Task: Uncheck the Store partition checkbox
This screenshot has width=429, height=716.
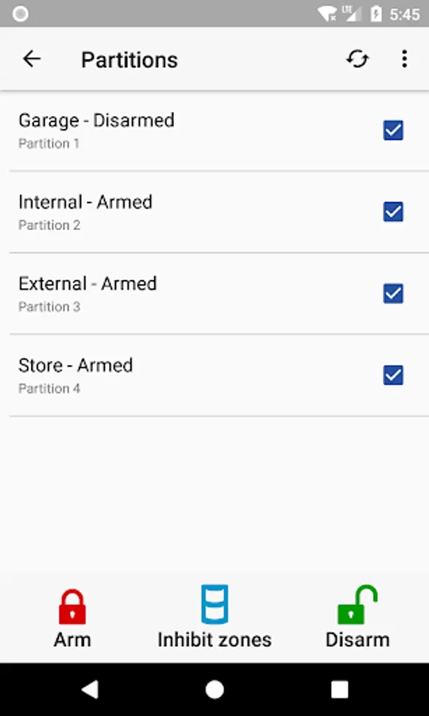Action: coord(393,376)
